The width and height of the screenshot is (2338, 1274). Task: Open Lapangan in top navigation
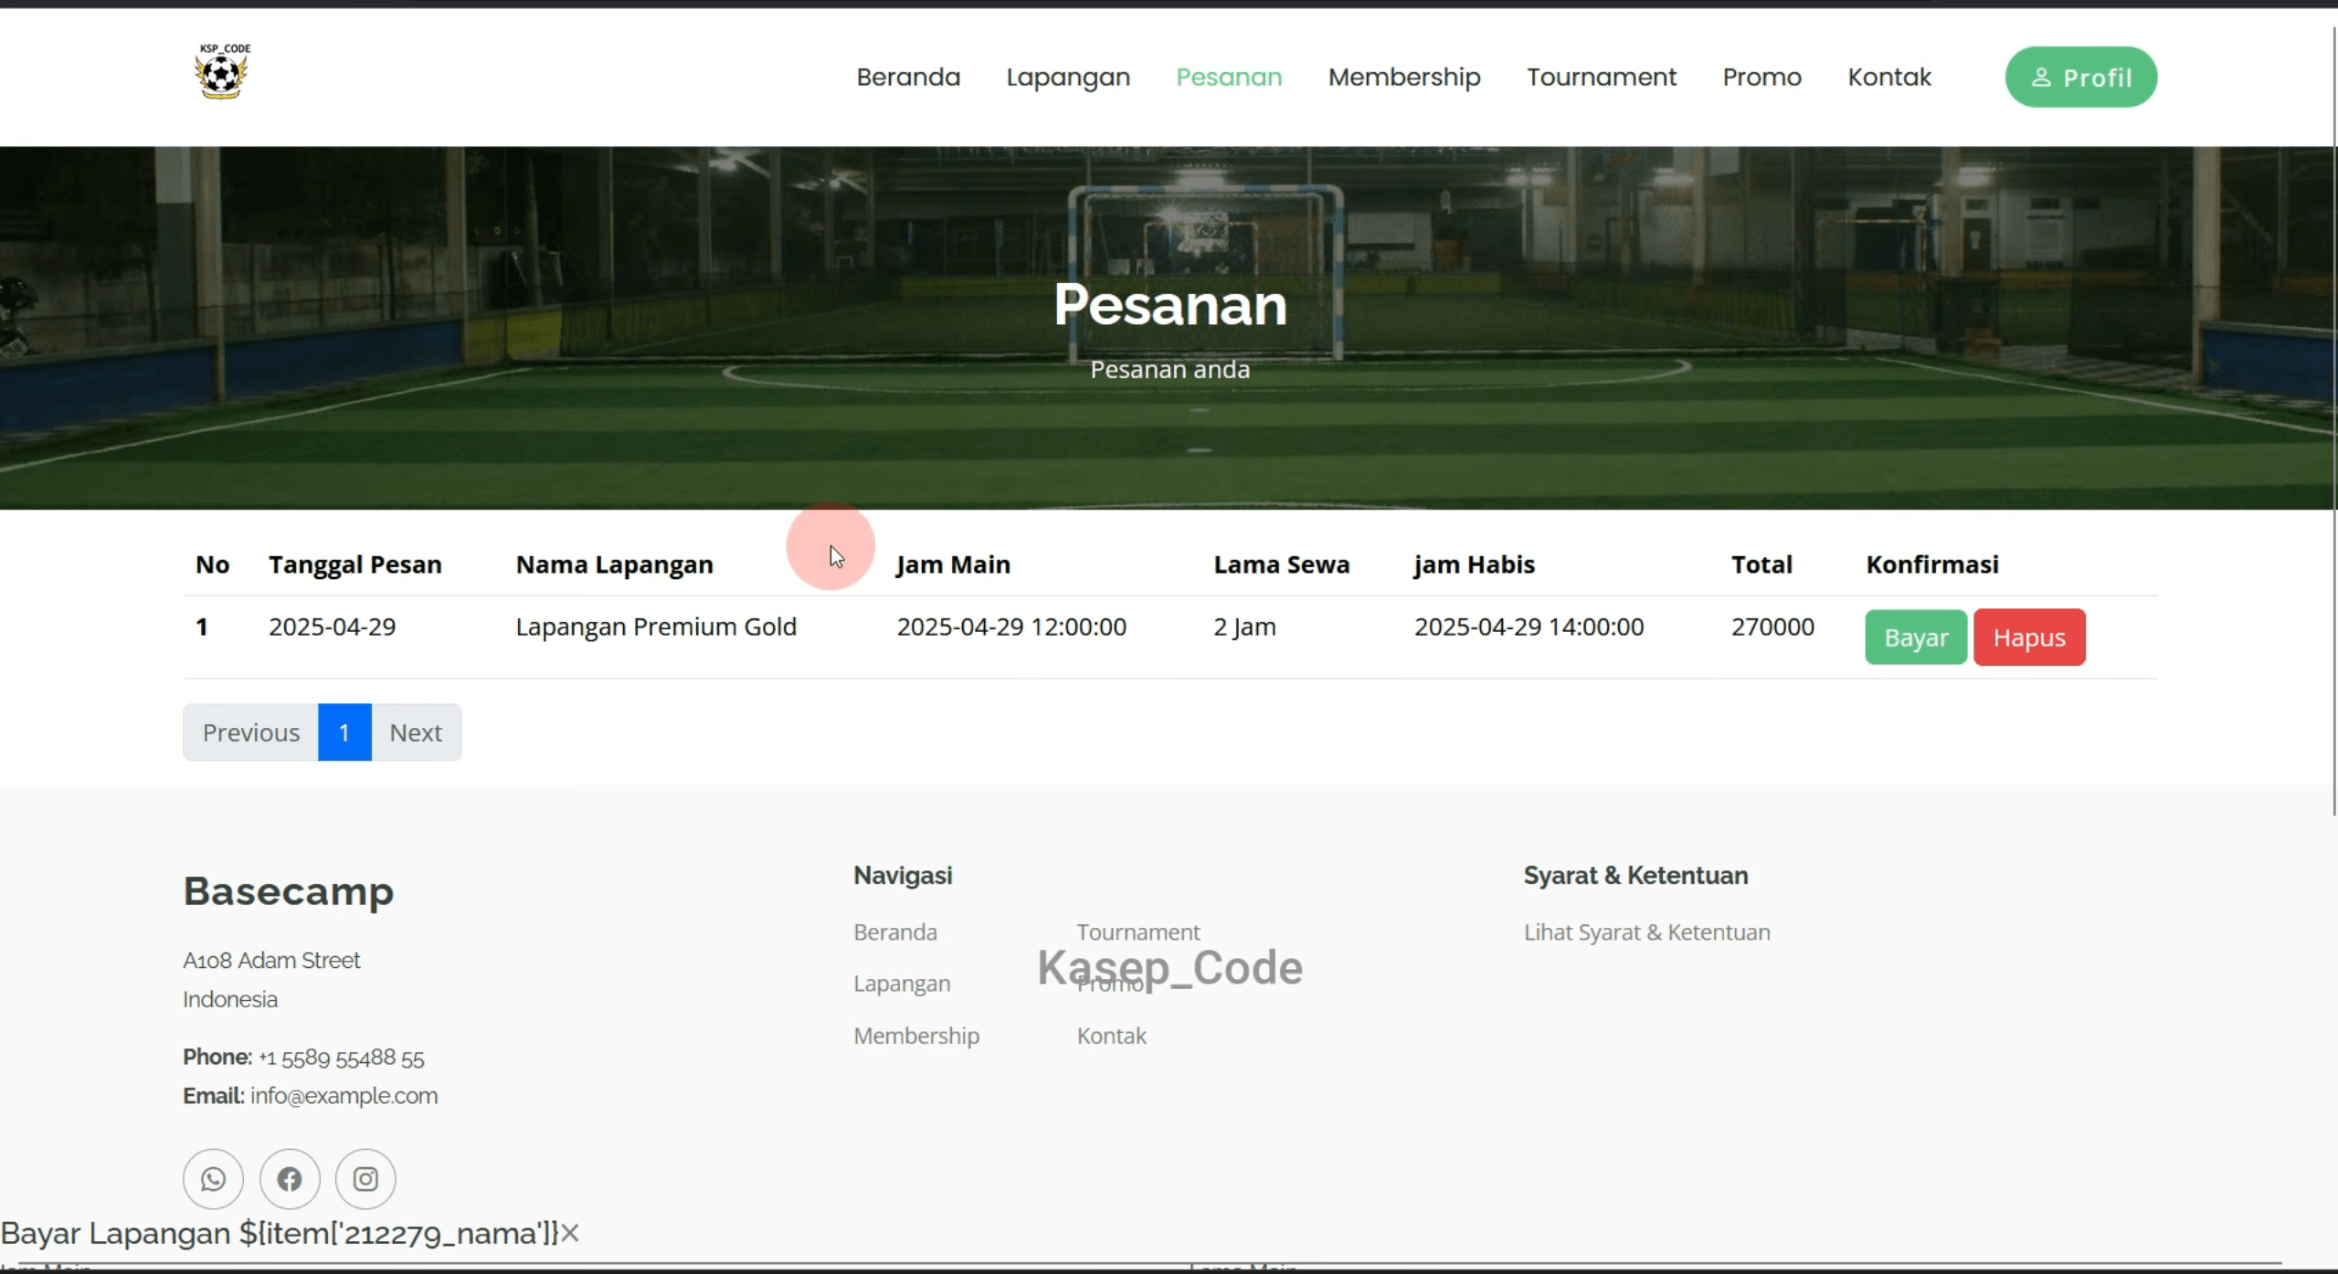pyautogui.click(x=1068, y=78)
